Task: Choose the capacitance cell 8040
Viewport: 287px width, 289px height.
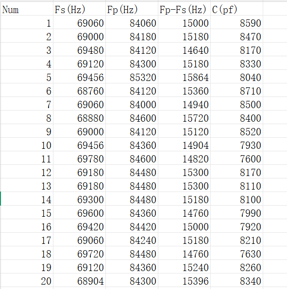Action: 236,77
